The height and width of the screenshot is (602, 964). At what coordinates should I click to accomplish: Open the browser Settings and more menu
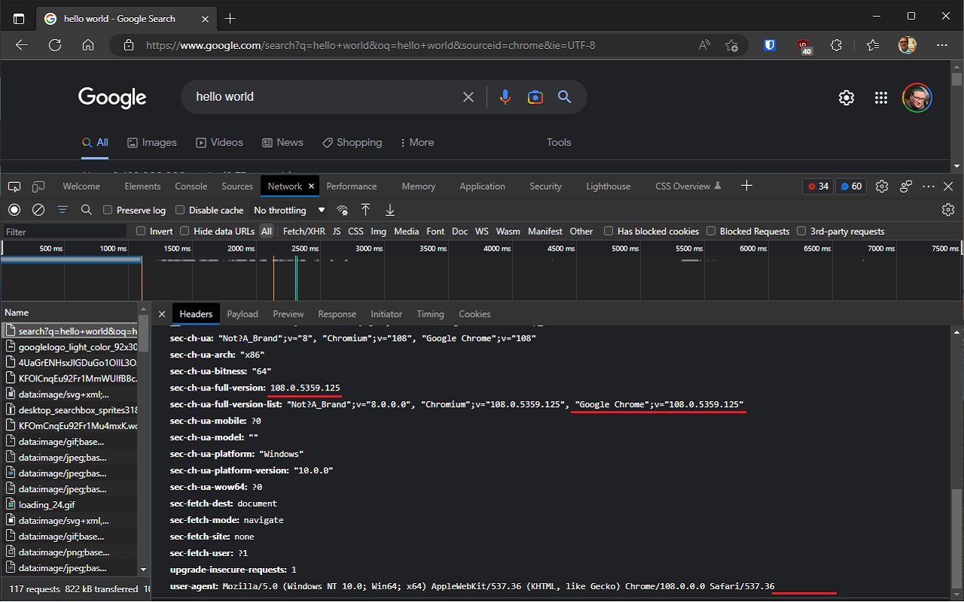pos(942,45)
